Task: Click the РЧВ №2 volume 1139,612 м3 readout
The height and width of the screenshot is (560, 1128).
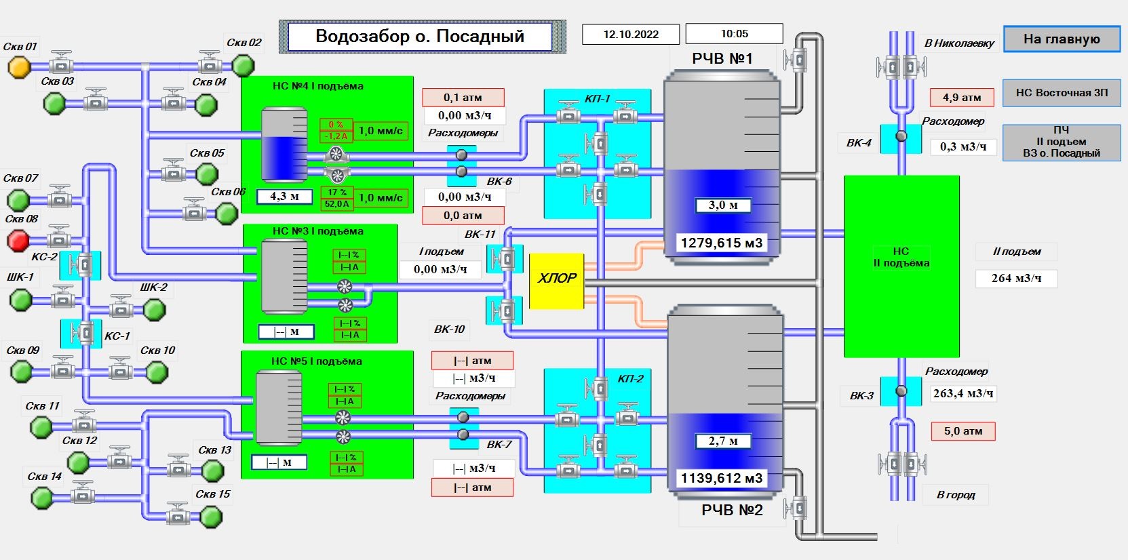Action: point(722,479)
